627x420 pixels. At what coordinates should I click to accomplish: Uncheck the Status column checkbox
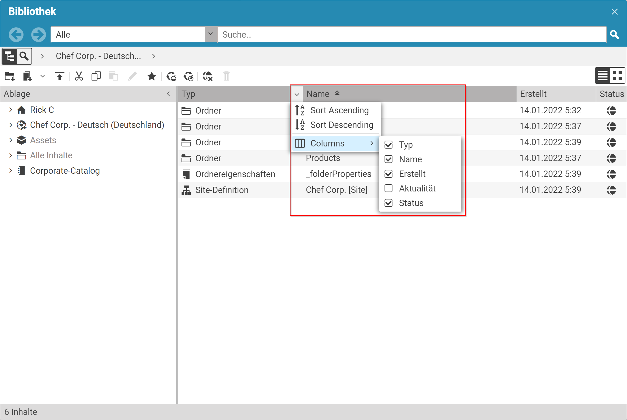389,203
